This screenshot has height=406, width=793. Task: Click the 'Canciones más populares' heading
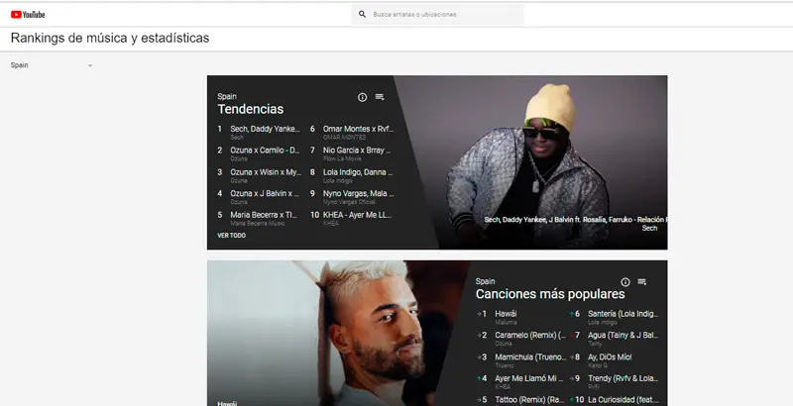[x=550, y=294]
